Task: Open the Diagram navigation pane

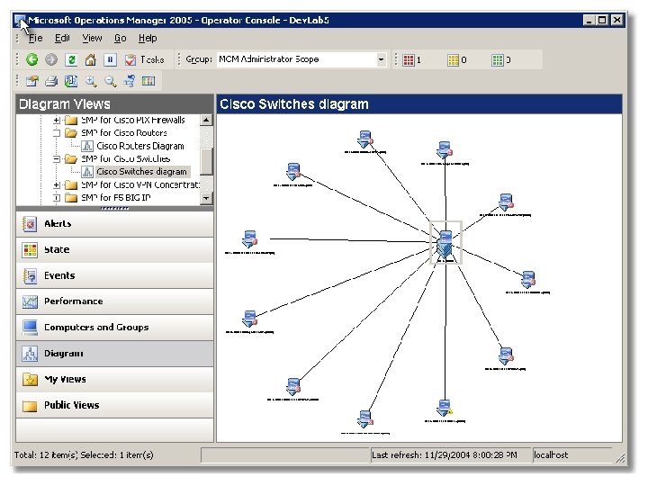Action: (114, 354)
